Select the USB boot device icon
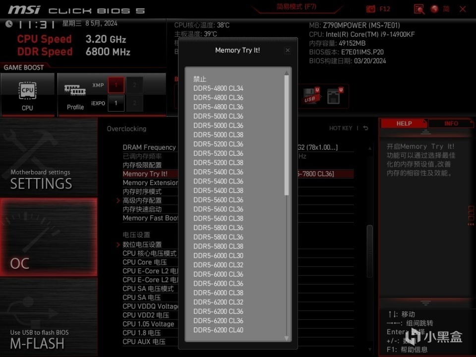 (311, 96)
